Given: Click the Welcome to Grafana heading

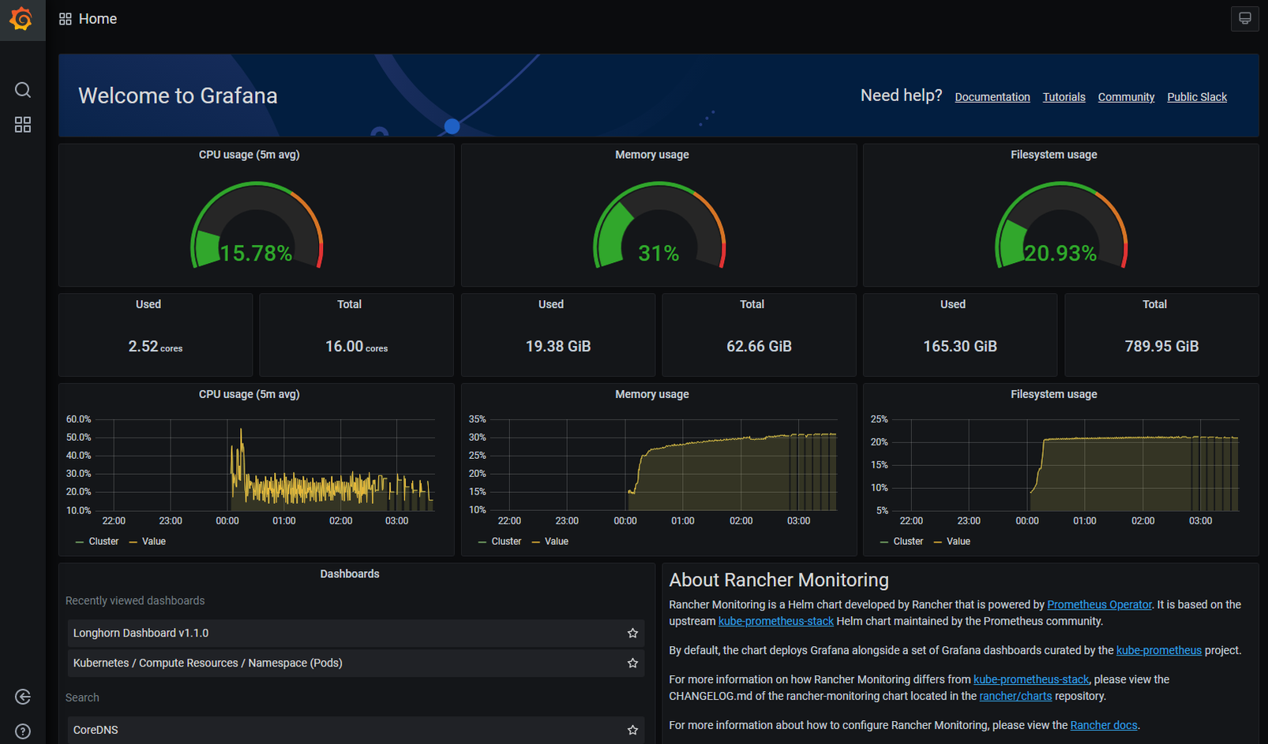Looking at the screenshot, I should point(178,96).
